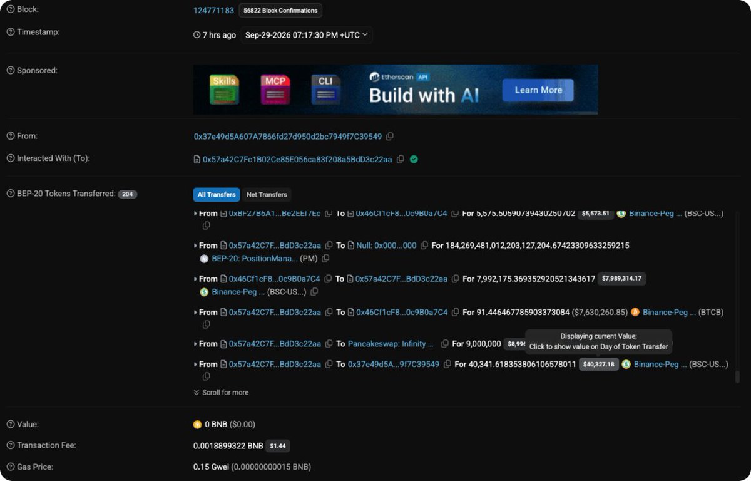The height and width of the screenshot is (481, 751).
Task: Expand the 9,000,000 Pancakeswap transfer row arrow
Action: point(196,344)
